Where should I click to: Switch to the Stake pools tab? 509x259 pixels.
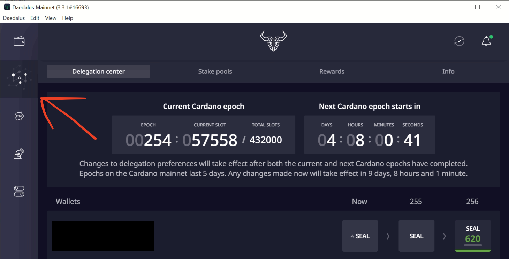coord(215,71)
